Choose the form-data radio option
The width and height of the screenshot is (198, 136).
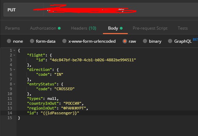pyautogui.click(x=32, y=41)
